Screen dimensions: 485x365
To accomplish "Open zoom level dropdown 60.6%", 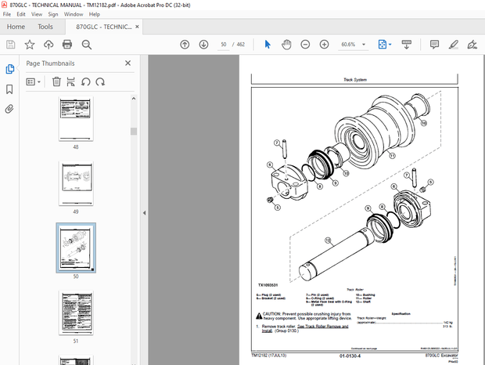I will (353, 45).
